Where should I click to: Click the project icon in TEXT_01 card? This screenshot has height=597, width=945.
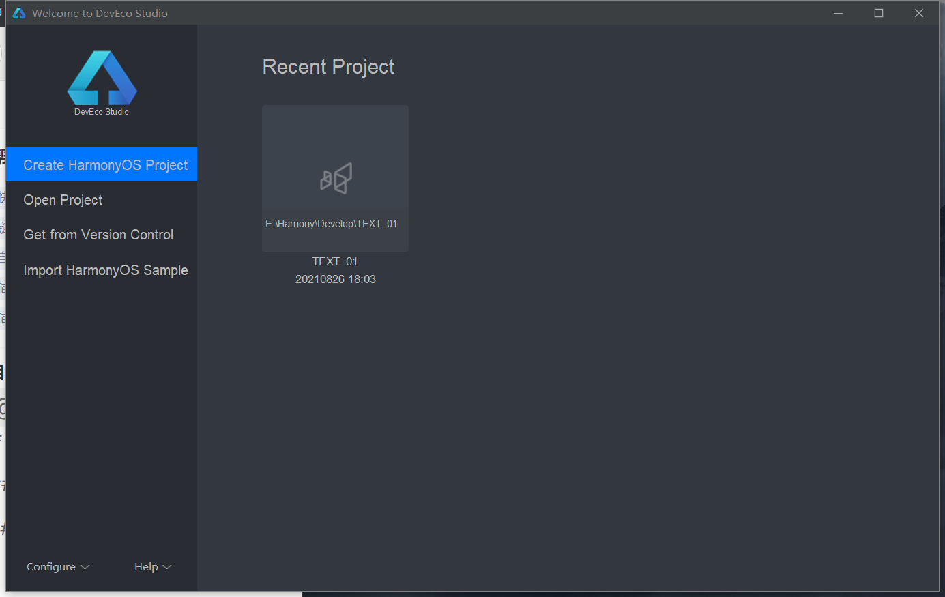(336, 178)
